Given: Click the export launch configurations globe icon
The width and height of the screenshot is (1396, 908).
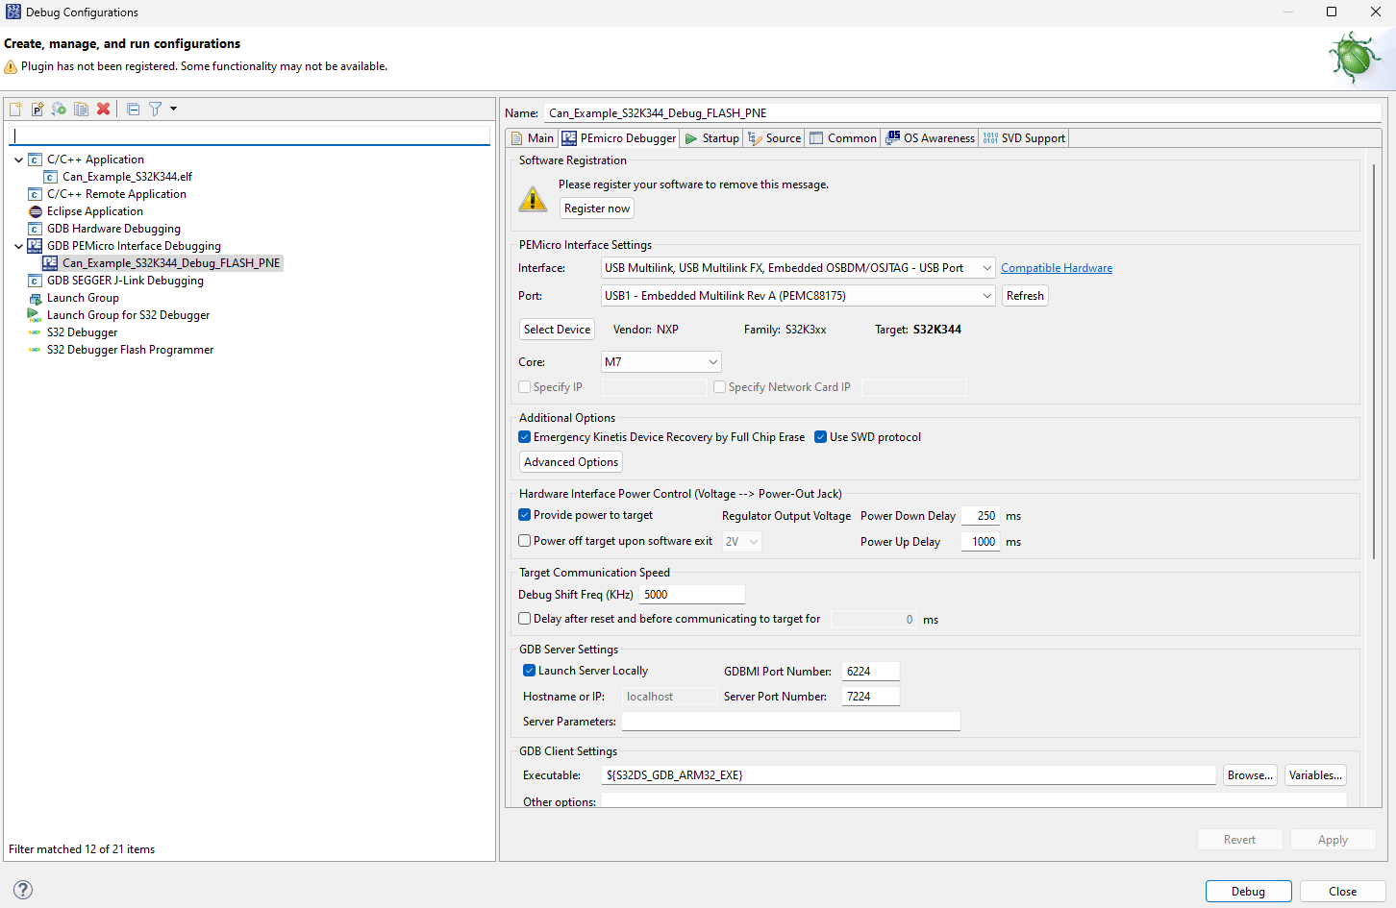Looking at the screenshot, I should pyautogui.click(x=59, y=109).
